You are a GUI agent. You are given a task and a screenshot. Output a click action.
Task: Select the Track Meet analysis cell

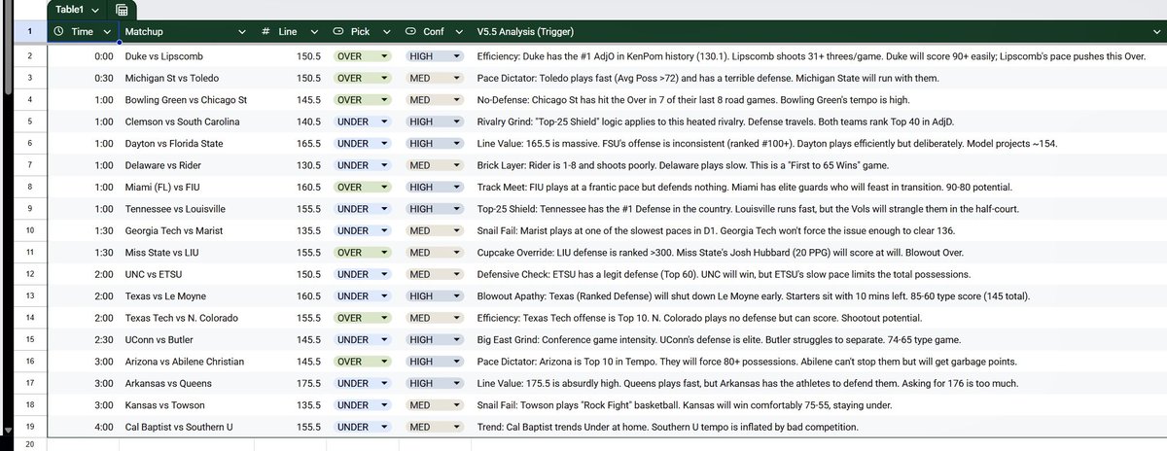click(x=818, y=187)
